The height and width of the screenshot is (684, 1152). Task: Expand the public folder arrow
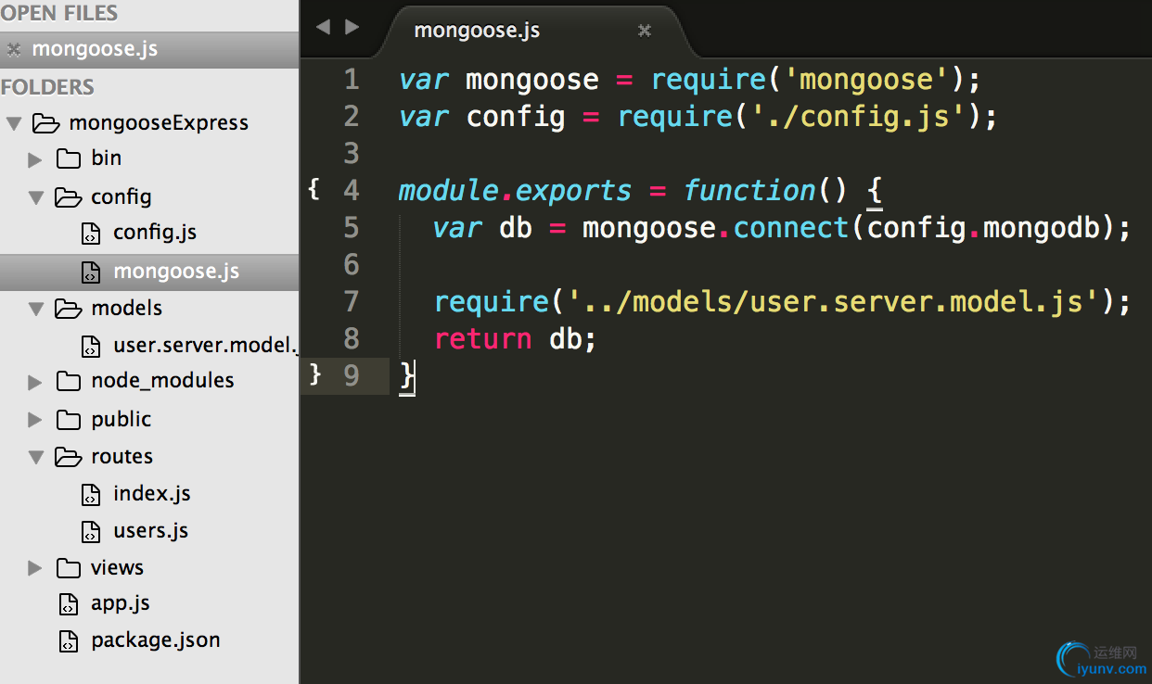point(35,420)
